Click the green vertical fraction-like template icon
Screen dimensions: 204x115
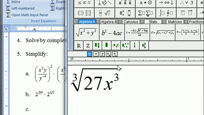(x=135, y=45)
